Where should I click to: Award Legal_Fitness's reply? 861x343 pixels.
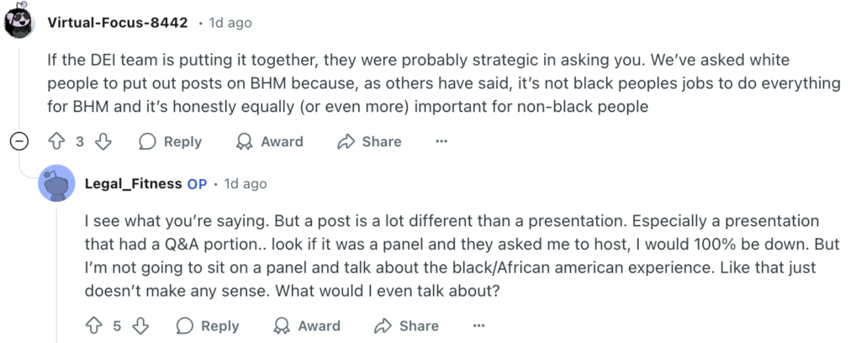(307, 325)
